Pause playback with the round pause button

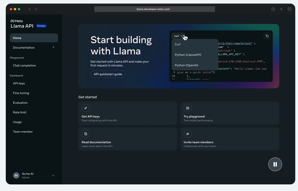(275, 164)
